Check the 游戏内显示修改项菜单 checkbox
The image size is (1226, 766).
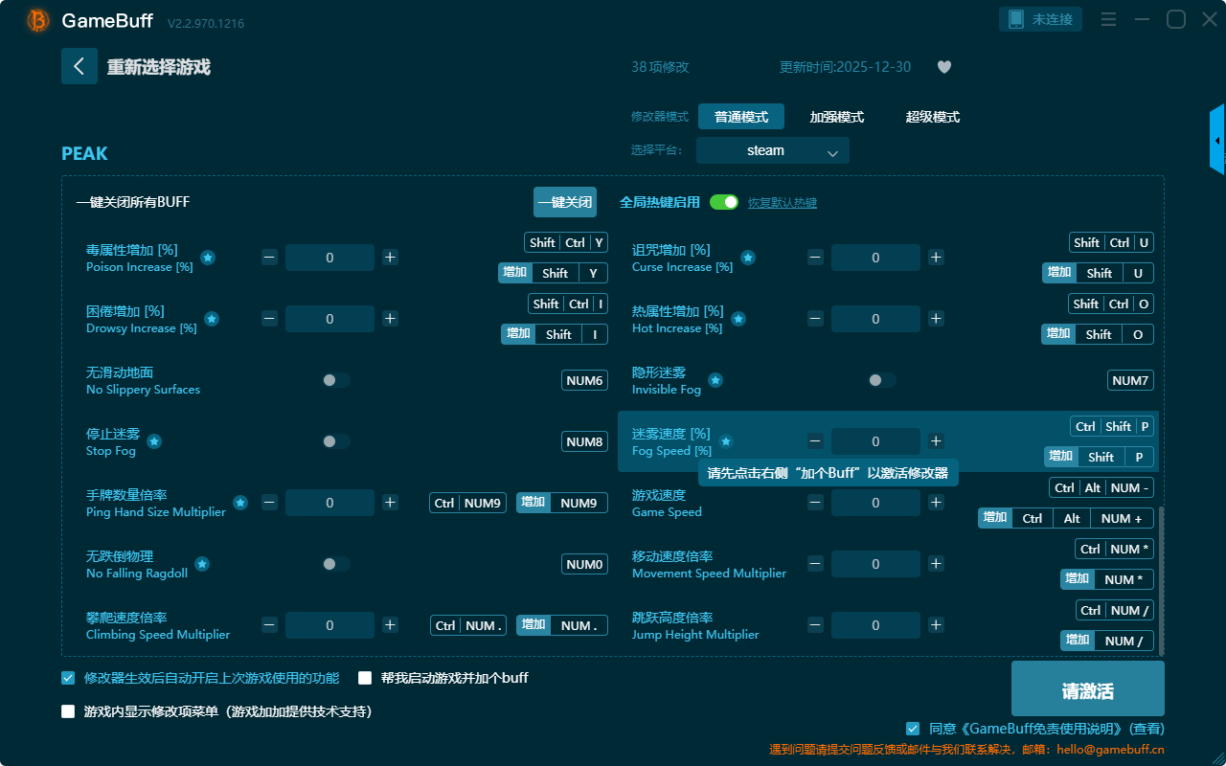tap(68, 711)
